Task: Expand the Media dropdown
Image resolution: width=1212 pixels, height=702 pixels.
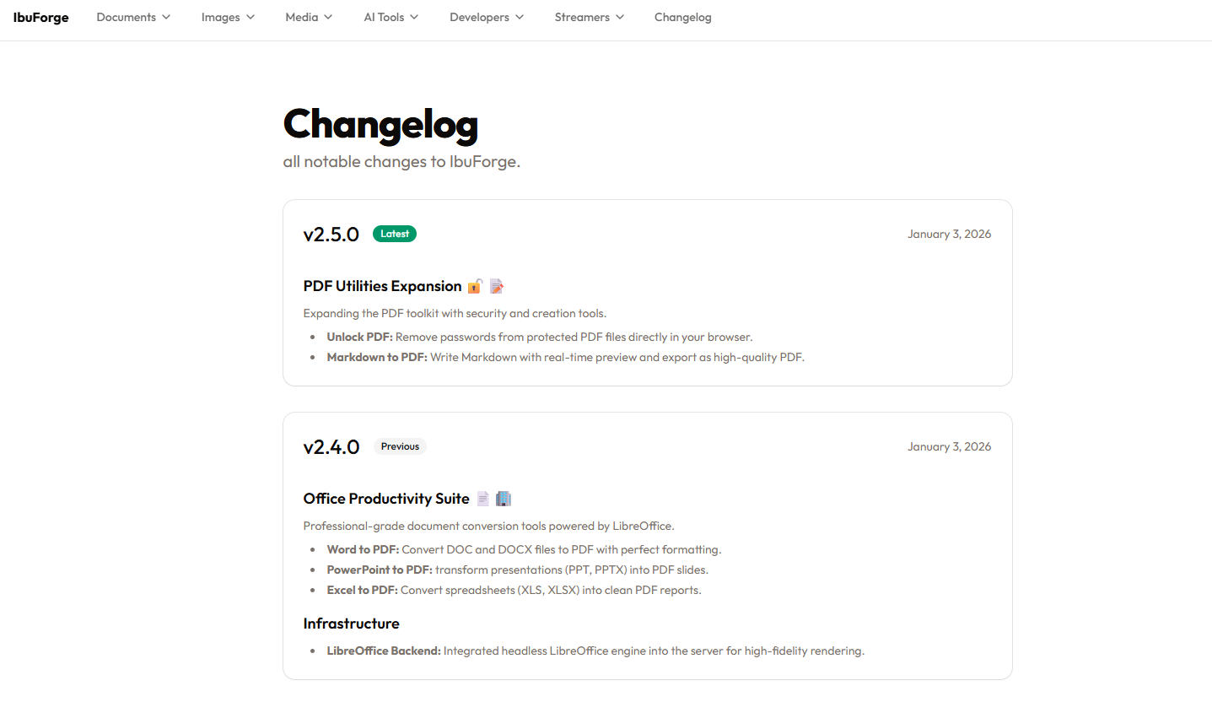Action: (x=308, y=17)
